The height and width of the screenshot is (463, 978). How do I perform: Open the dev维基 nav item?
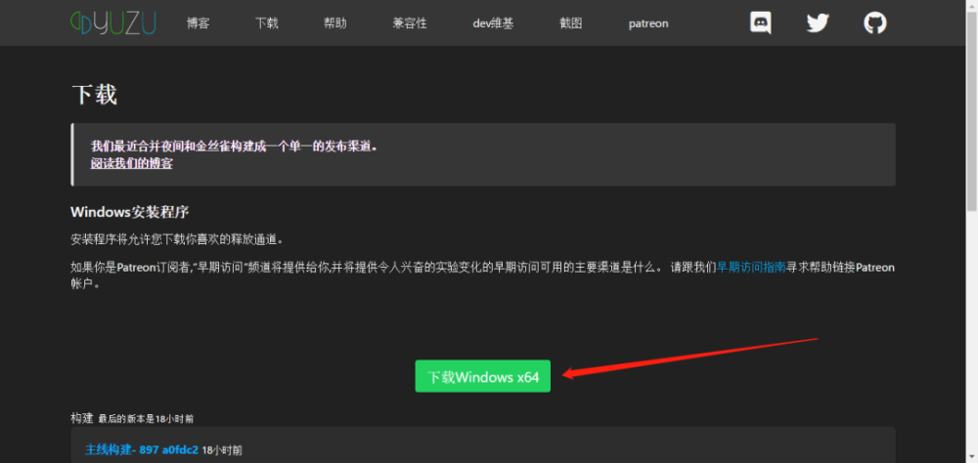pos(493,23)
